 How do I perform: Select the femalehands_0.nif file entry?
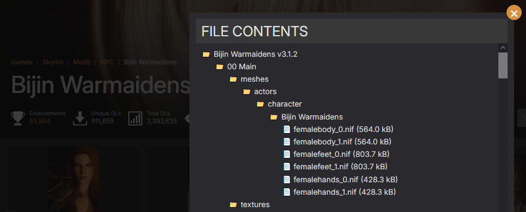(x=341, y=180)
